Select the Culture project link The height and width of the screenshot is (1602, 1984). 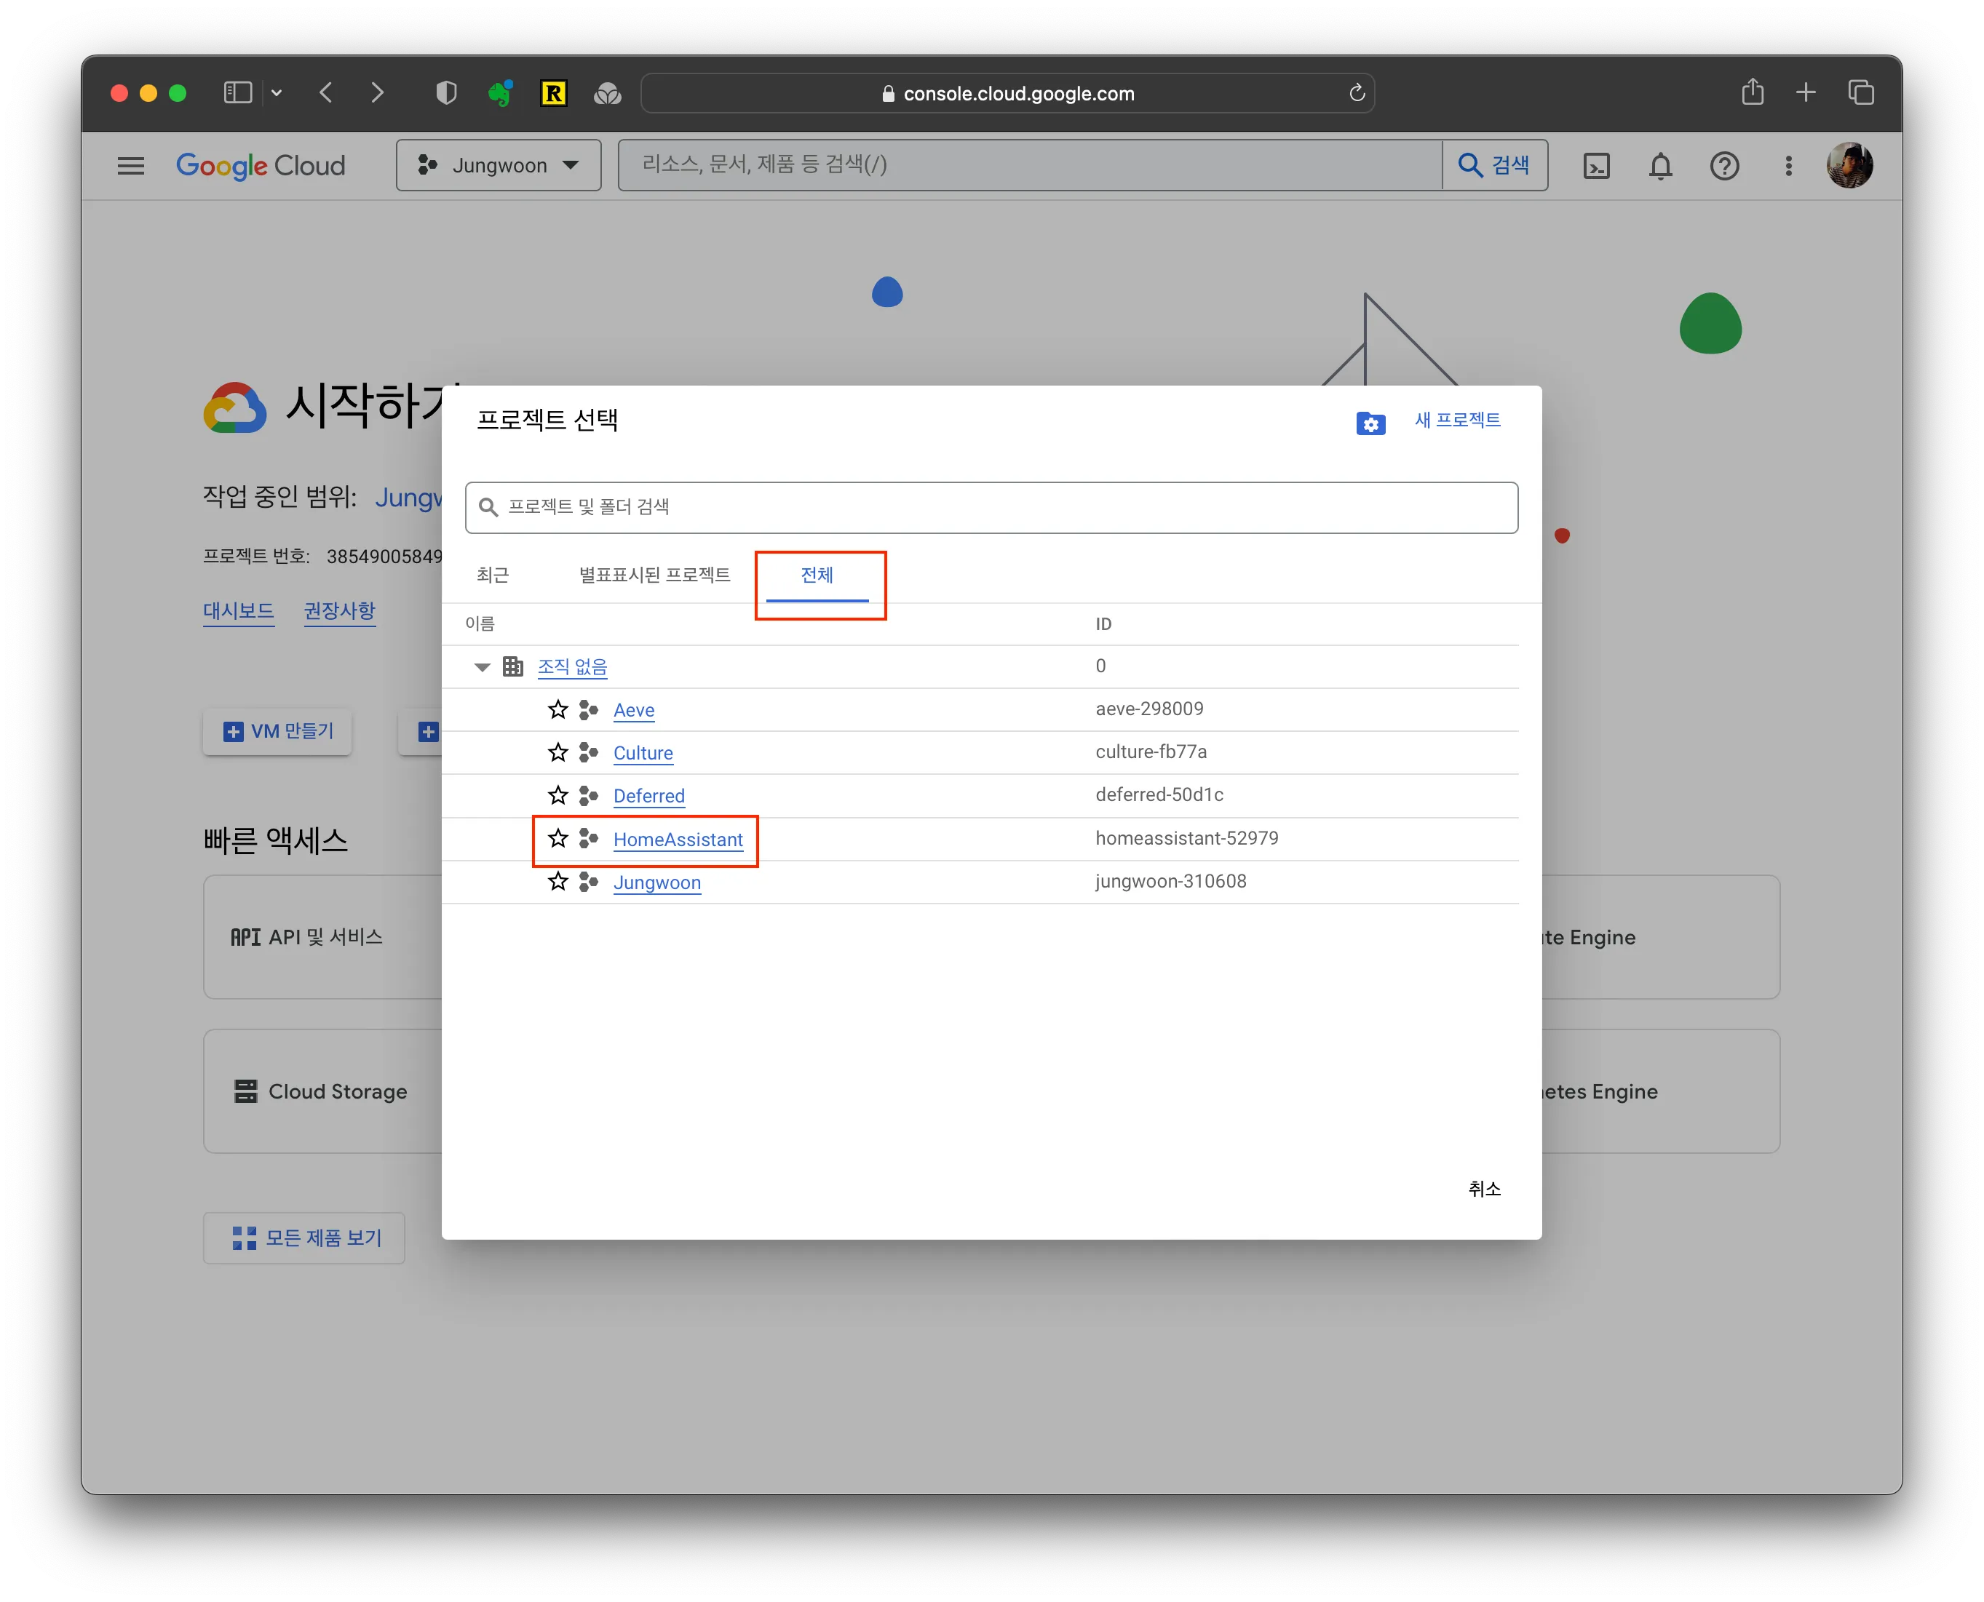[x=643, y=753]
